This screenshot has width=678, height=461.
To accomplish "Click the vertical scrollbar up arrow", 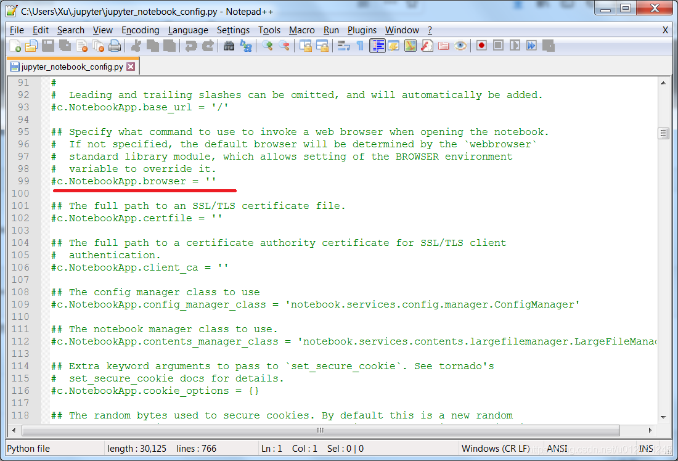I will pos(663,83).
